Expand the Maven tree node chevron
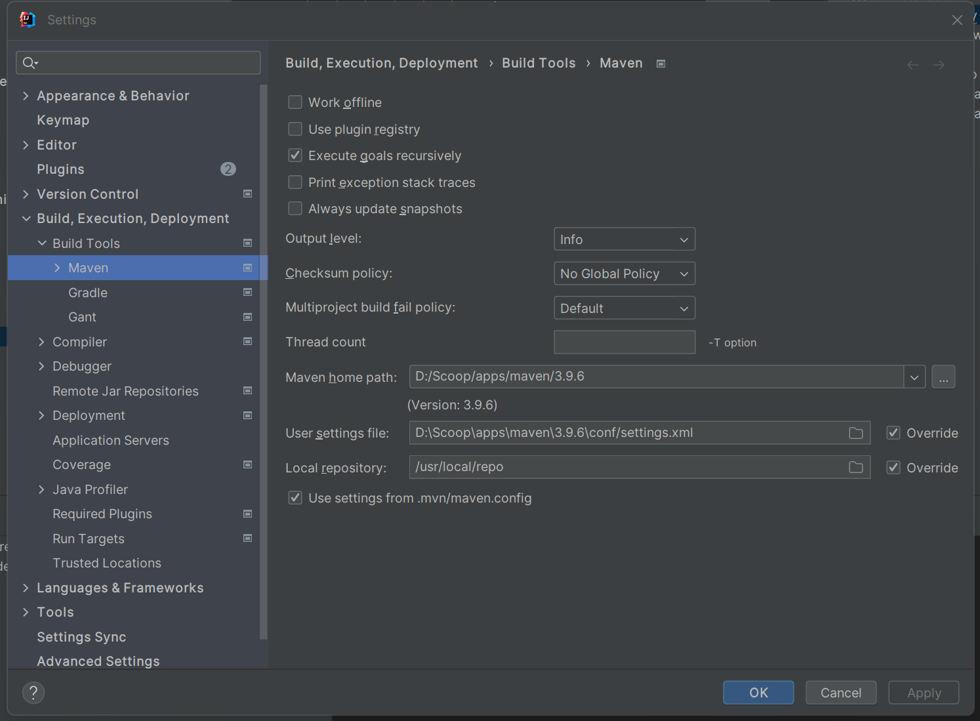Image resolution: width=980 pixels, height=721 pixels. (57, 268)
